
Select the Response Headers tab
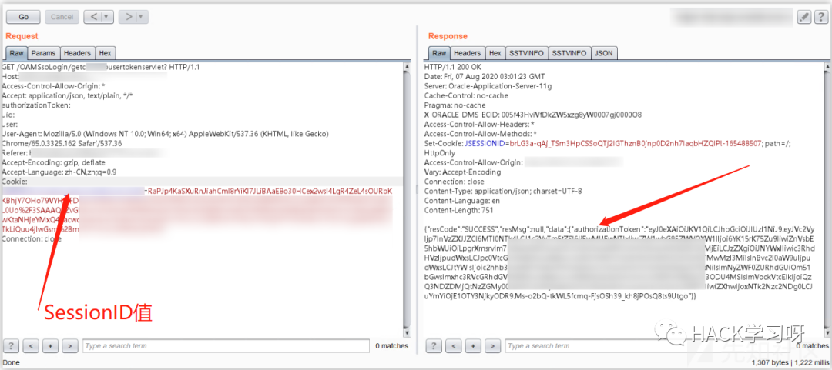[x=467, y=53]
